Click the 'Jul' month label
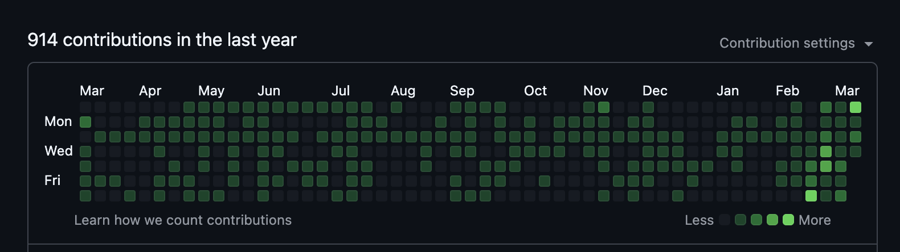The width and height of the screenshot is (900, 252). click(x=341, y=91)
